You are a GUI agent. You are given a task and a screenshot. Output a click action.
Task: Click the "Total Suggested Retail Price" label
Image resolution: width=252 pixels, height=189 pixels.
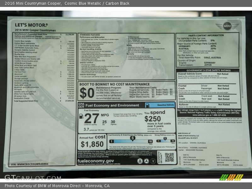pyautogui.click(x=26, y=101)
